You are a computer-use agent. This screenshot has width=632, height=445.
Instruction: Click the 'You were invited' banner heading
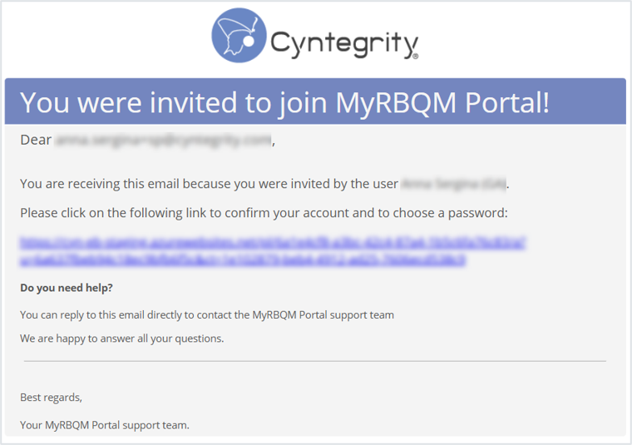coord(284,102)
